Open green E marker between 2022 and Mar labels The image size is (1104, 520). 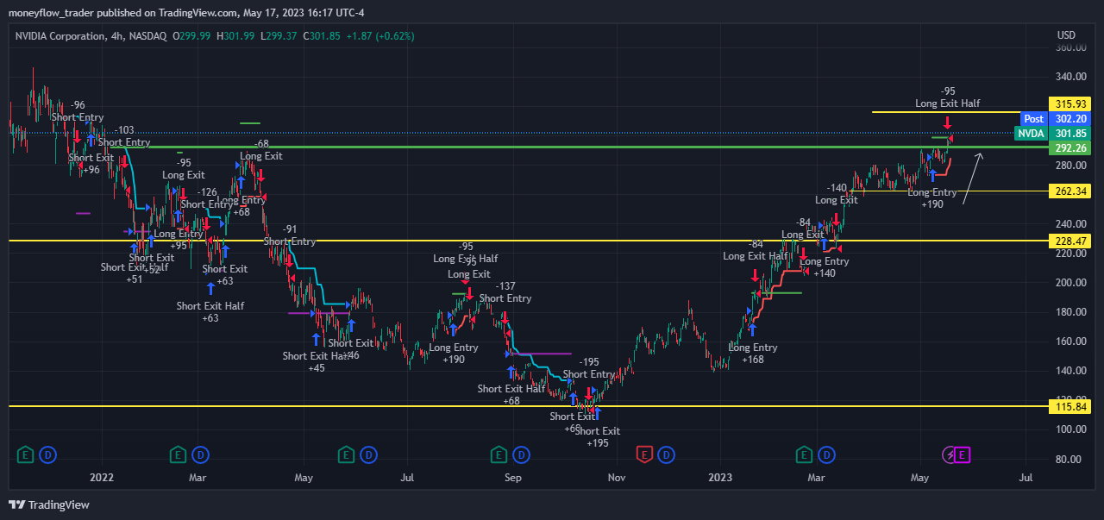178,454
